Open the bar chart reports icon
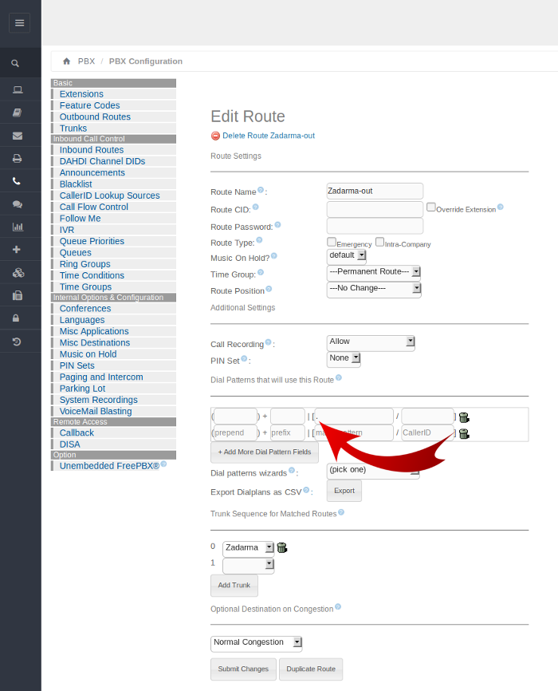 (18, 227)
